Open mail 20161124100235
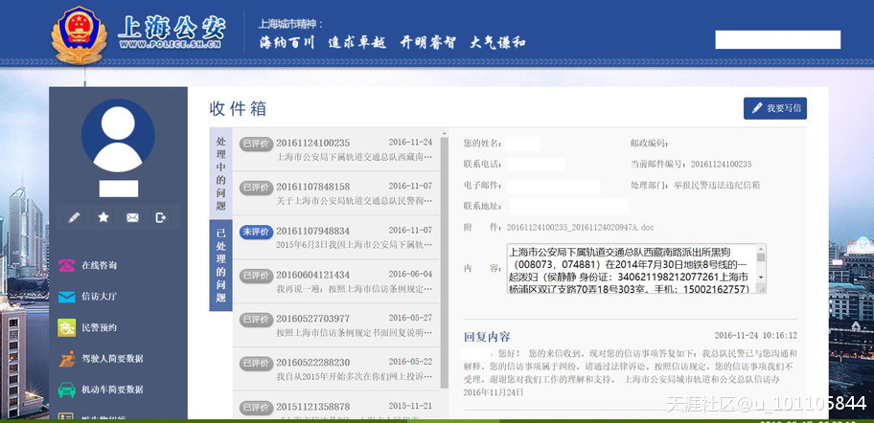 coord(336,149)
